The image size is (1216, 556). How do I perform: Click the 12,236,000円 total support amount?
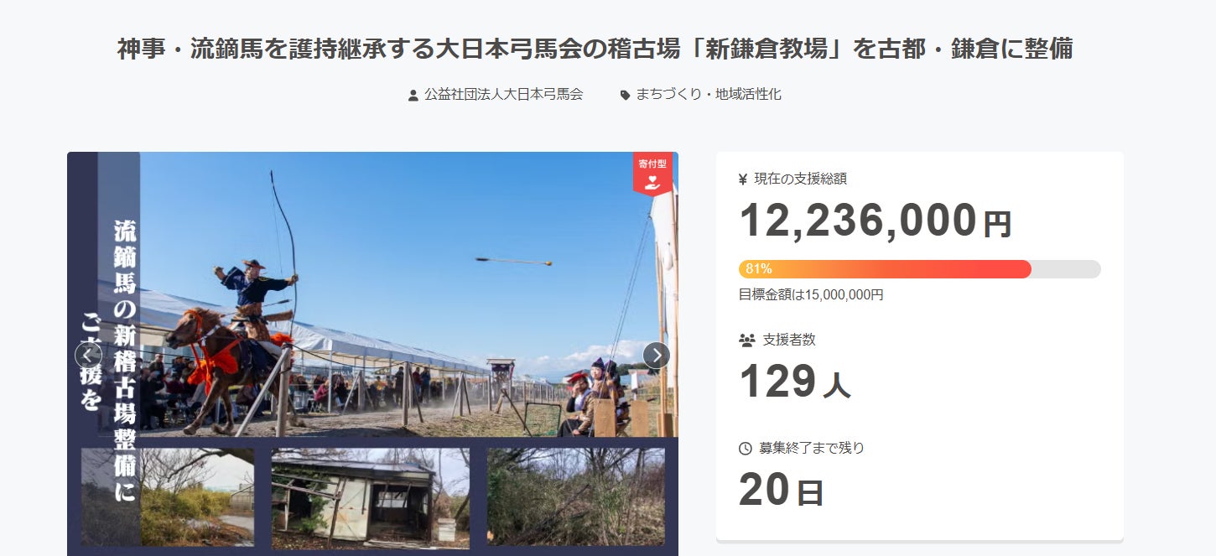[876, 221]
